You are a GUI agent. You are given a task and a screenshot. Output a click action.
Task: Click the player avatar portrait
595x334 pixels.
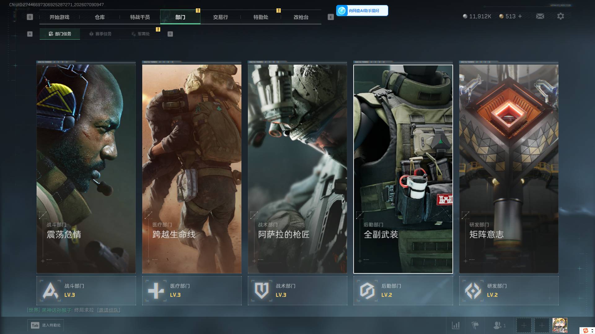(x=560, y=325)
